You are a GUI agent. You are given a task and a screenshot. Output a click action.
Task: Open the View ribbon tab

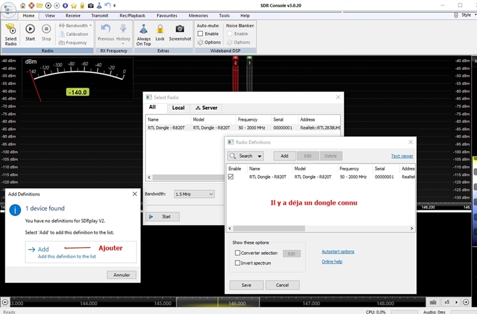point(50,16)
